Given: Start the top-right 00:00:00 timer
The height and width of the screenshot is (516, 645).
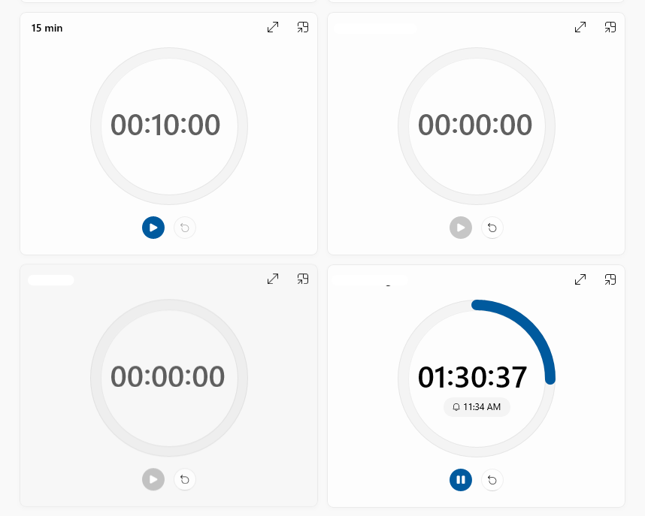Looking at the screenshot, I should pos(461,228).
